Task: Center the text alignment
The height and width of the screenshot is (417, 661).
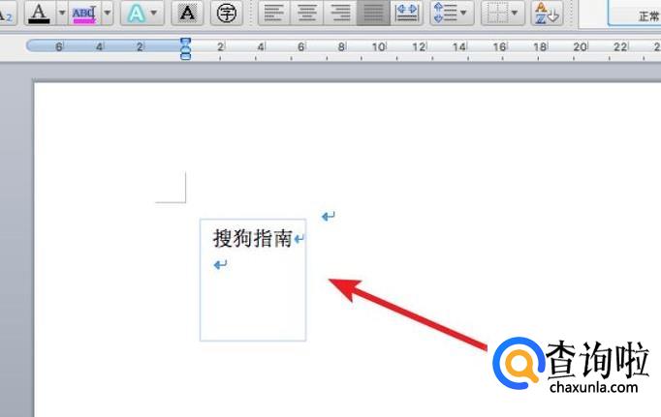Action: 307,13
